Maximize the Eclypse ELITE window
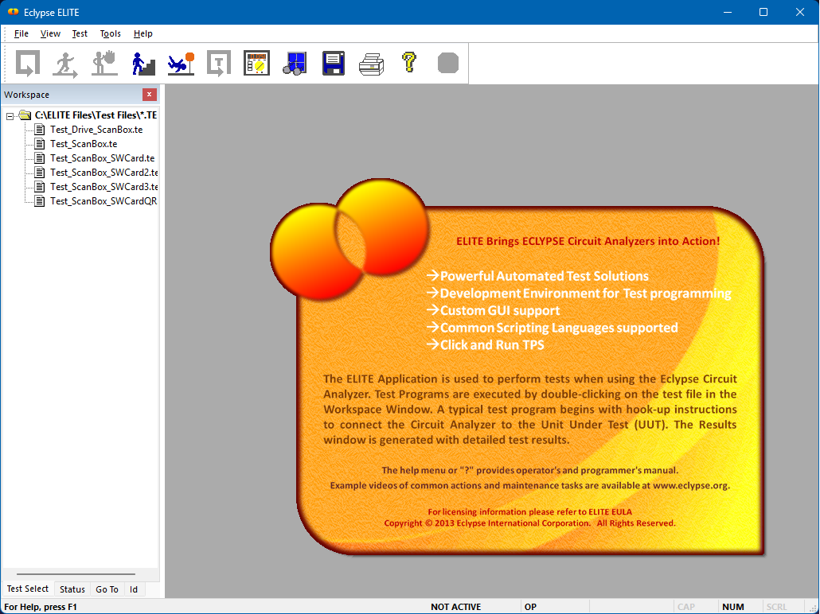 (x=763, y=12)
